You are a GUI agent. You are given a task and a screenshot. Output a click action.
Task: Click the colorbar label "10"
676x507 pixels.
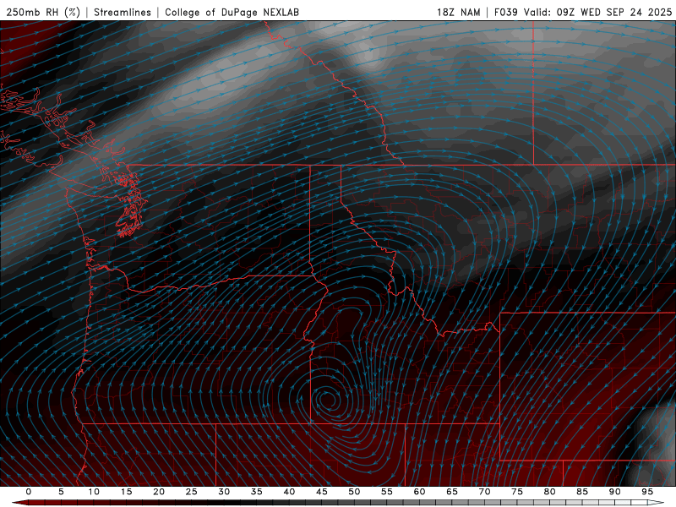pos(94,492)
